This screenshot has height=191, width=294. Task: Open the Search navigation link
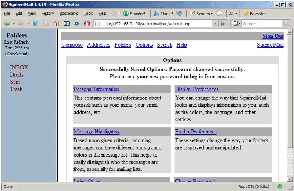165,45
